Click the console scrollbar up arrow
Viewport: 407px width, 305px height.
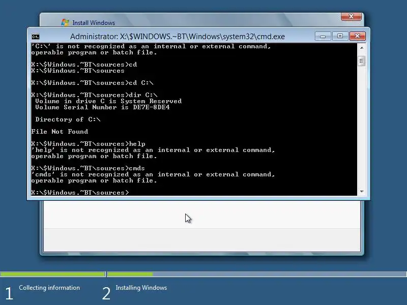362,48
